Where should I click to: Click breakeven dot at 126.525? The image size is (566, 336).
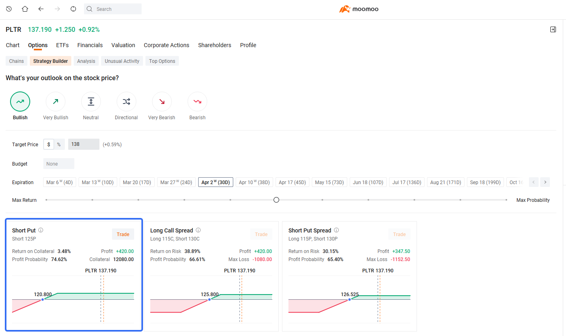(350, 299)
